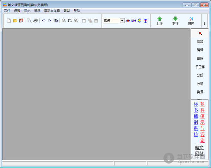Open the 常规 dropdown arrow
The width and height of the screenshot is (211, 168).
[x=122, y=21]
